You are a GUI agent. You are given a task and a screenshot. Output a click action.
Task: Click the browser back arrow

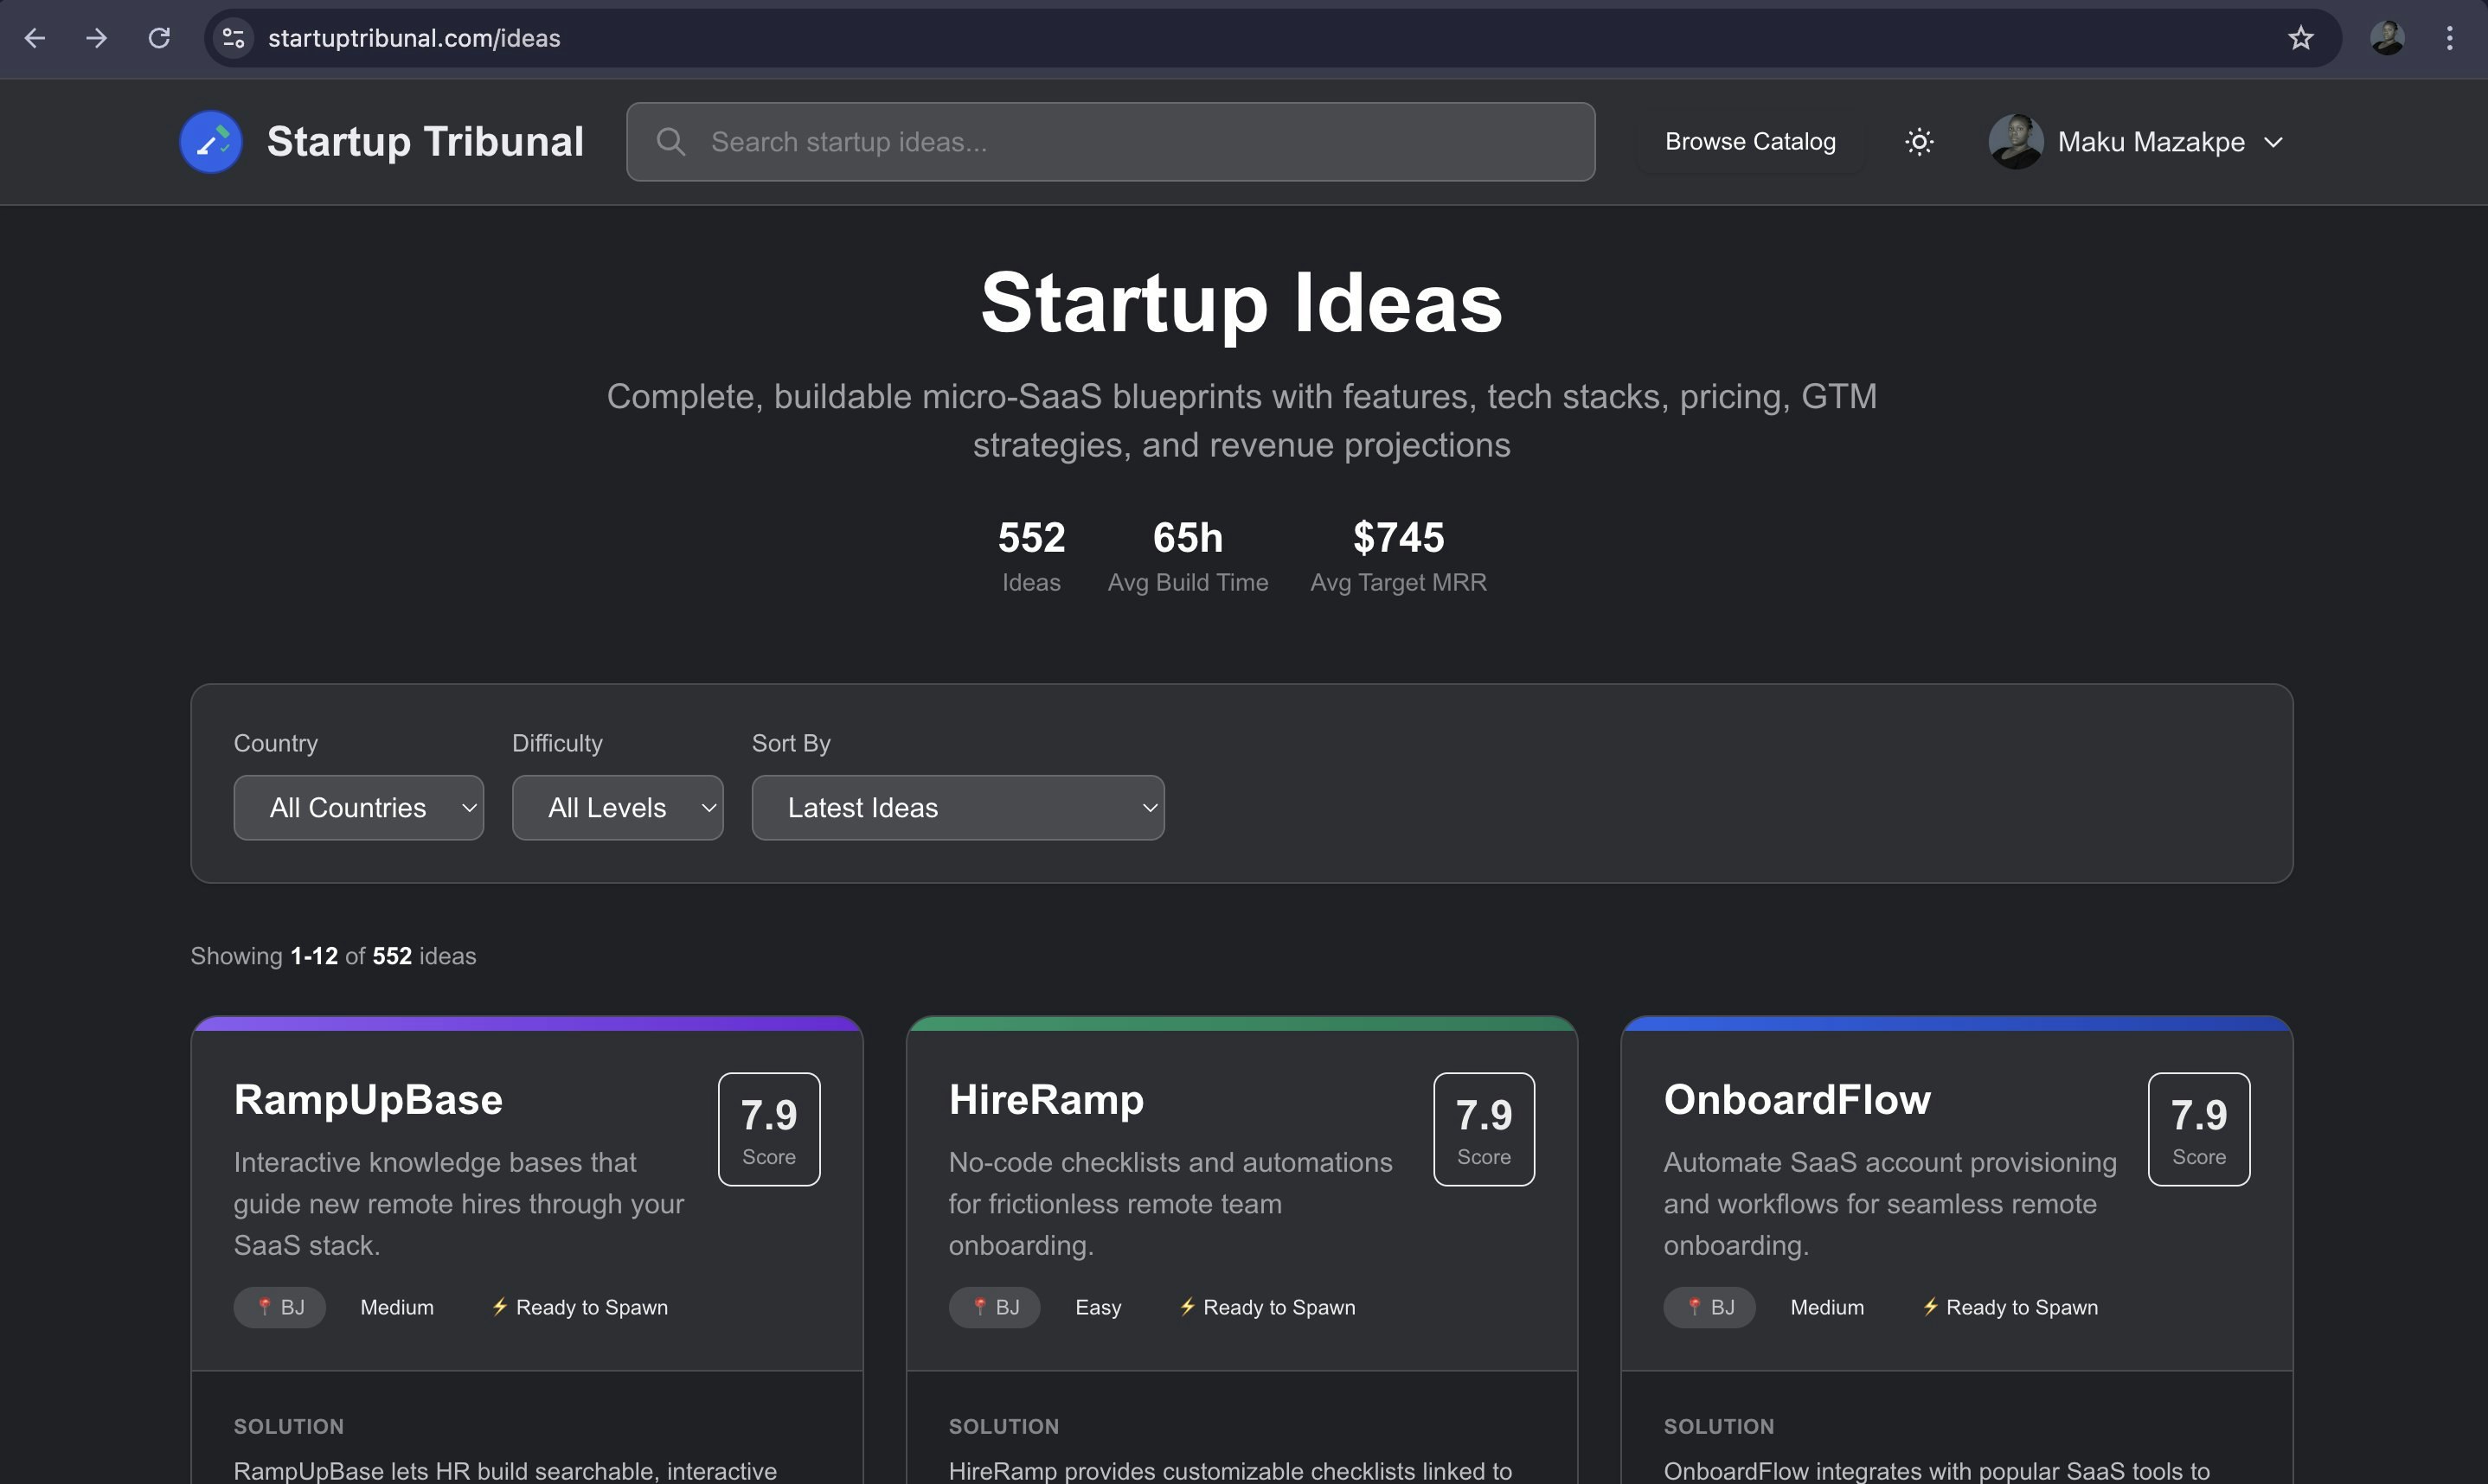click(x=35, y=38)
